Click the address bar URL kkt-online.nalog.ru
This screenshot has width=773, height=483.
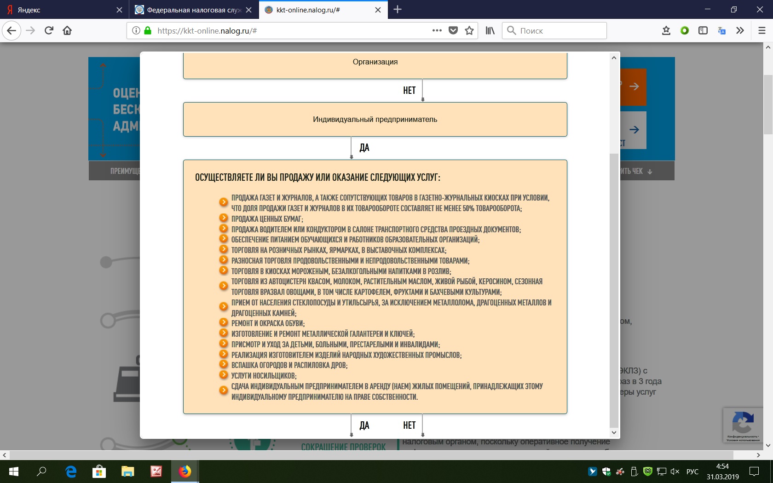pyautogui.click(x=207, y=31)
